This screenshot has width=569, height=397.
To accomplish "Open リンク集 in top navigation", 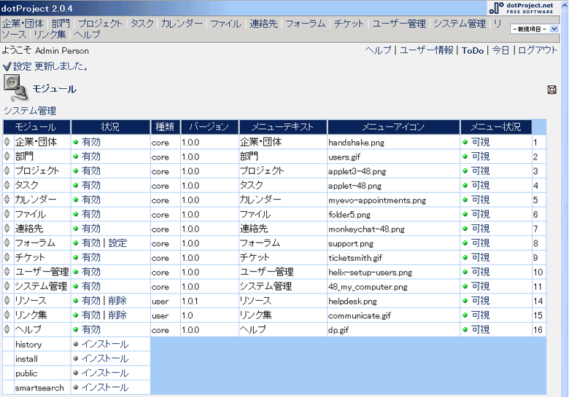I will [x=50, y=34].
